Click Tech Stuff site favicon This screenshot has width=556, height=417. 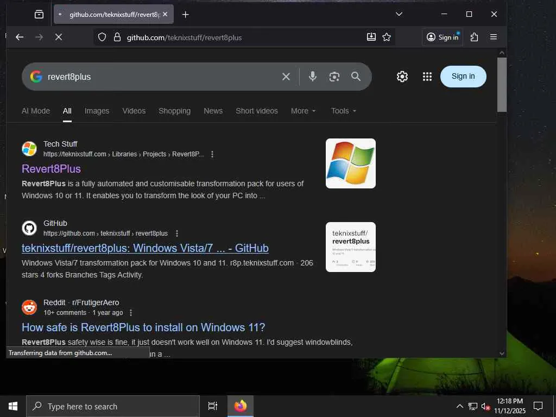click(29, 149)
